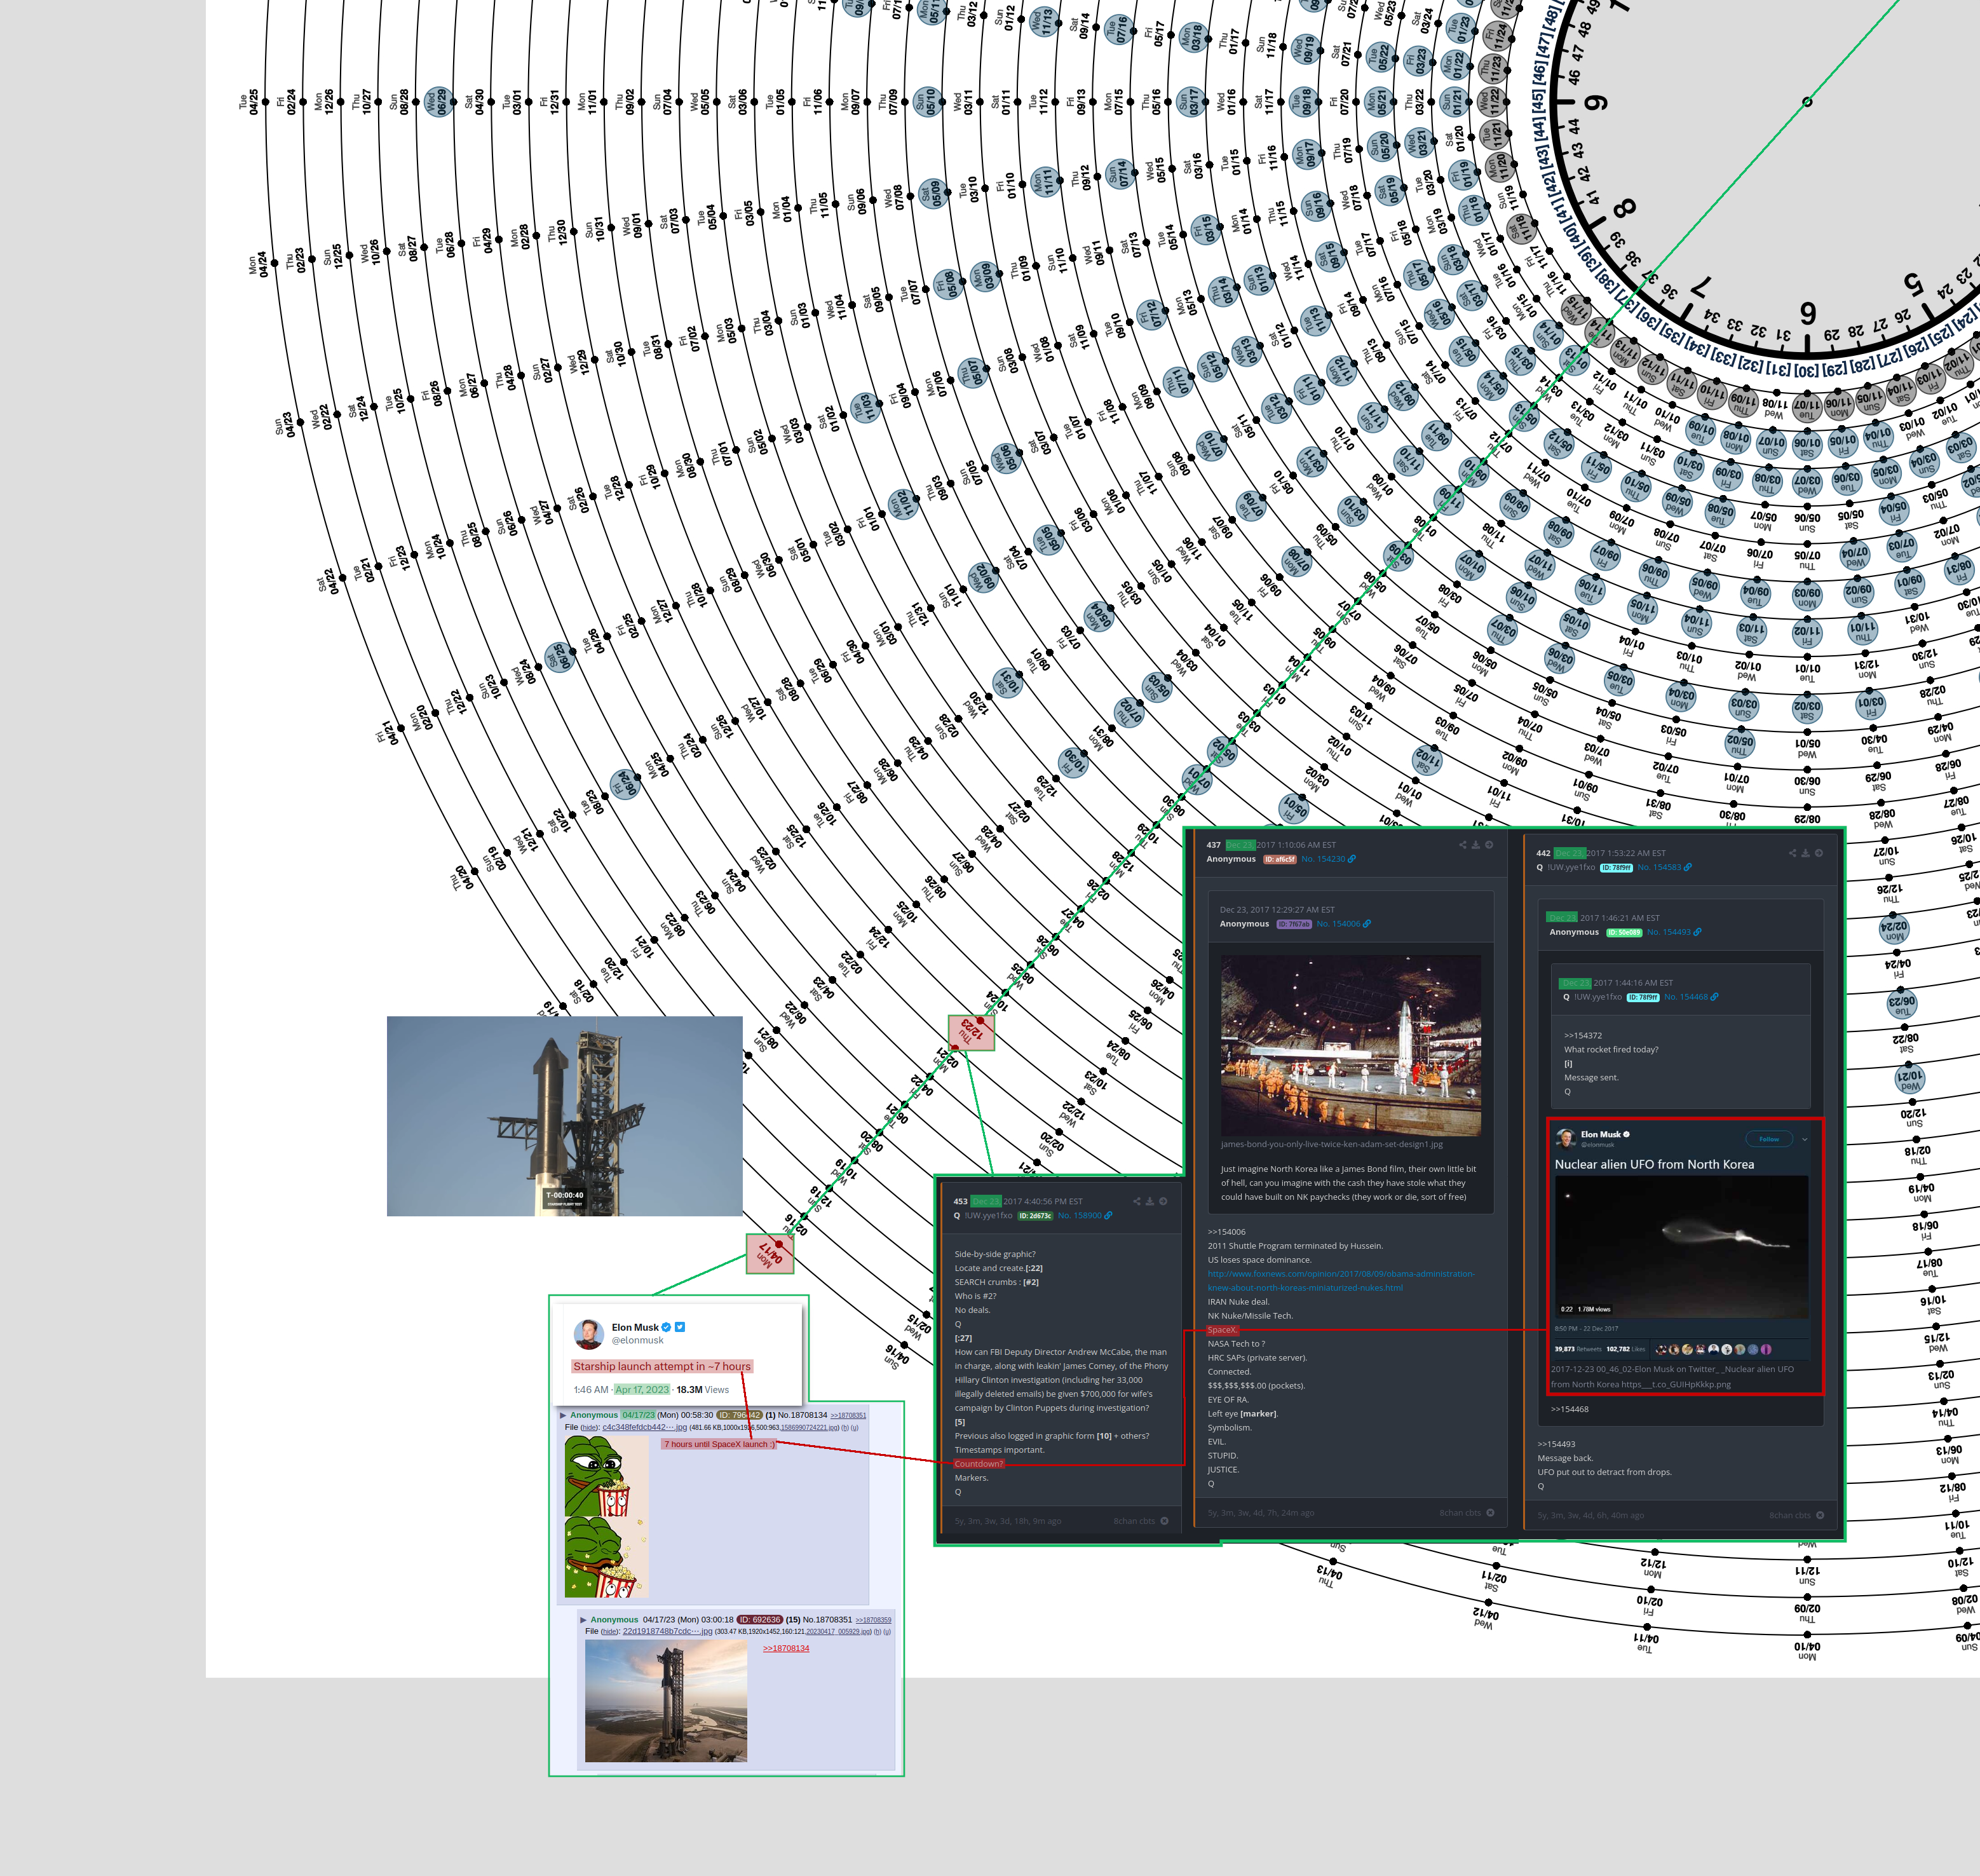Viewport: 1980px width, 1876px height.
Task: Click the hide link for file c4c348fefdcb442
Action: click(590, 1428)
